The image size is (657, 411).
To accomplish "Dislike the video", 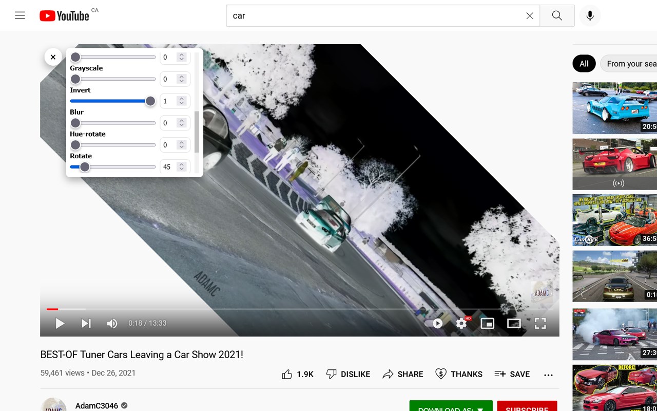I will pos(348,374).
